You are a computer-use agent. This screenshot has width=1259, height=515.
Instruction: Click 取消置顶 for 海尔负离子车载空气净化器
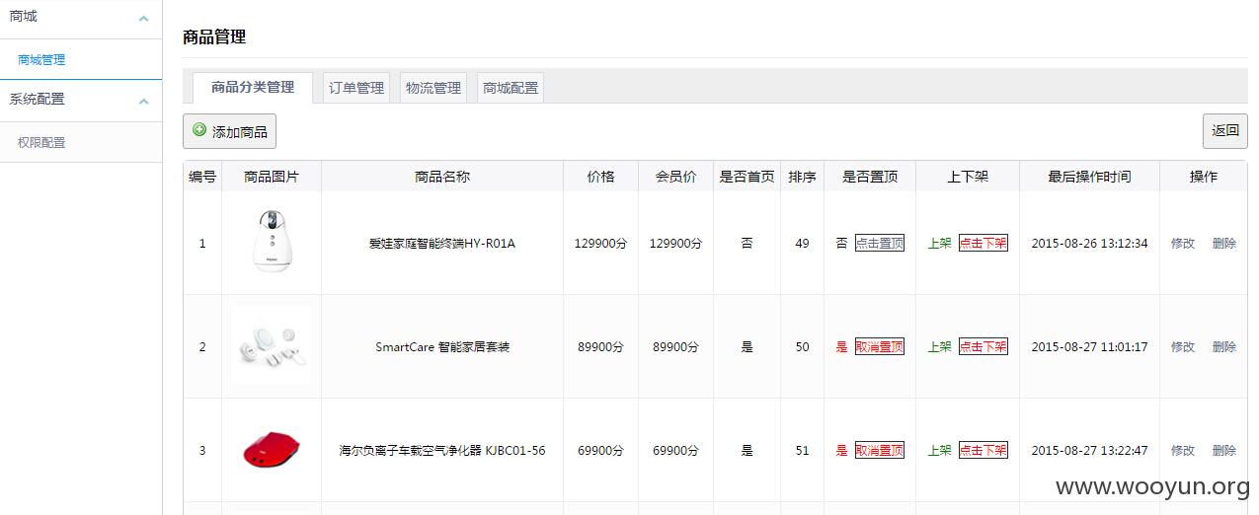880,450
